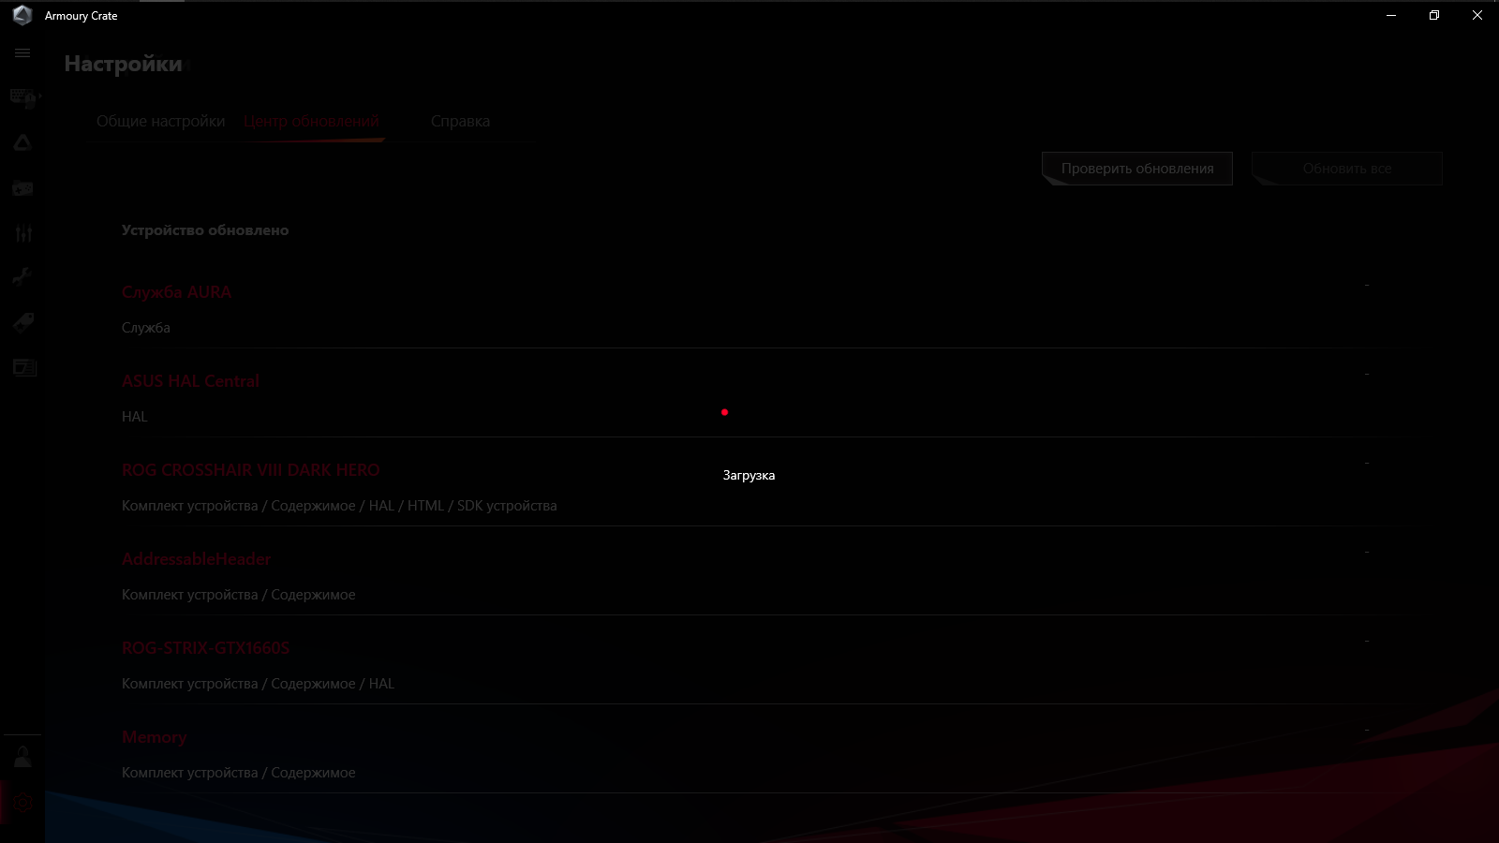Viewport: 1499px width, 843px height.
Task: Open the hamburger navigation menu
Action: (22, 53)
